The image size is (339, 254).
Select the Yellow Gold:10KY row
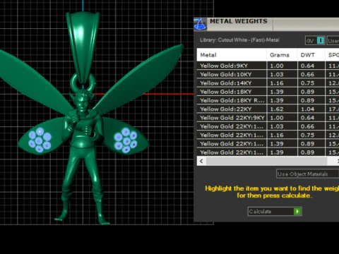(268, 74)
